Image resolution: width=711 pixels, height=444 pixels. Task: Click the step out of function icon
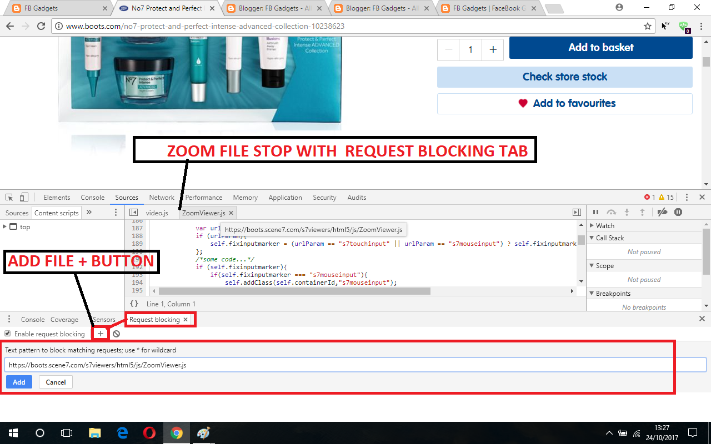(x=643, y=212)
